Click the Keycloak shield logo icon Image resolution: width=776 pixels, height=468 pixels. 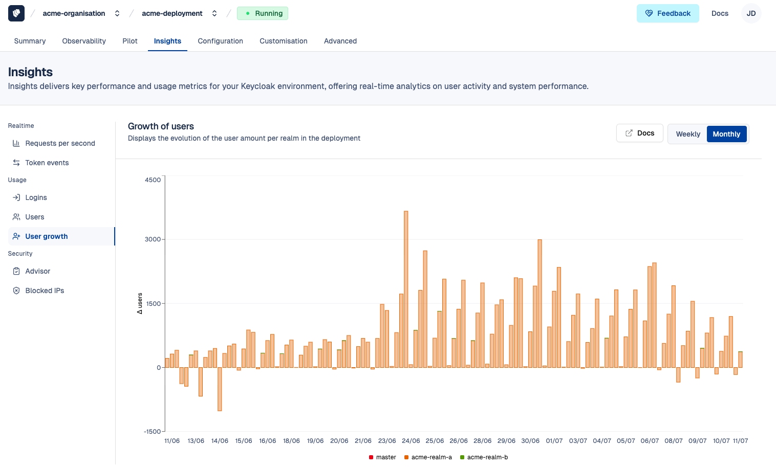[16, 13]
